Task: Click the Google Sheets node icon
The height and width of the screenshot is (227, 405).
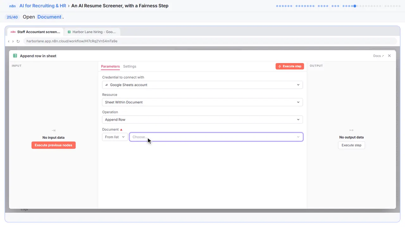Action: coord(15,56)
